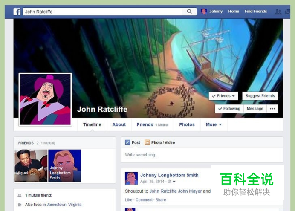The image size is (295, 211).
Task: Go to Home
Action: (x=234, y=12)
